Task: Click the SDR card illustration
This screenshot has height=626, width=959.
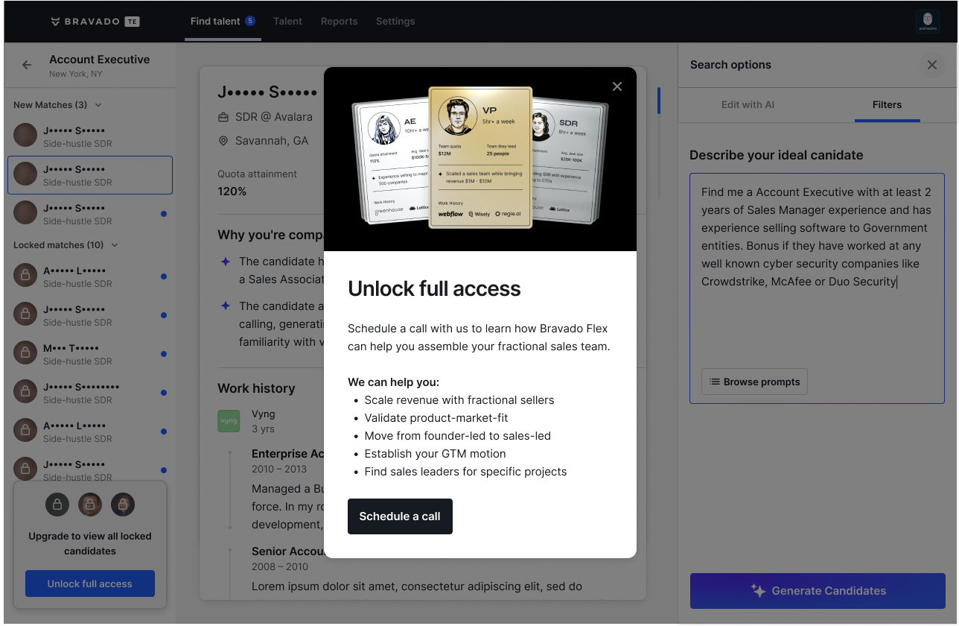Action: [x=570, y=159]
